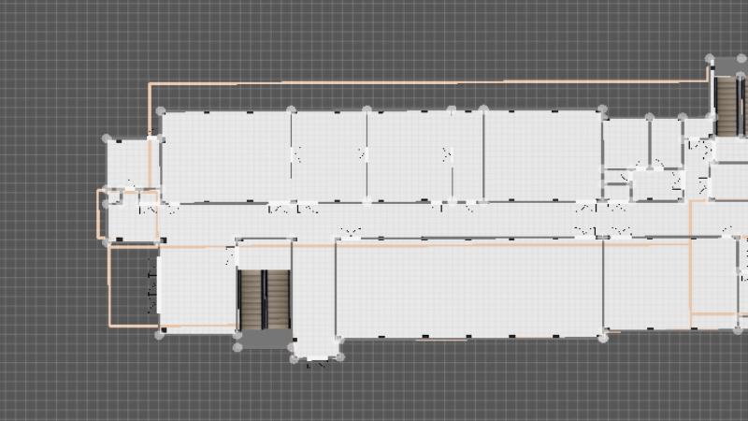Click the door symbol at top of the large bottom room
The image size is (748, 421).
(x=351, y=231)
